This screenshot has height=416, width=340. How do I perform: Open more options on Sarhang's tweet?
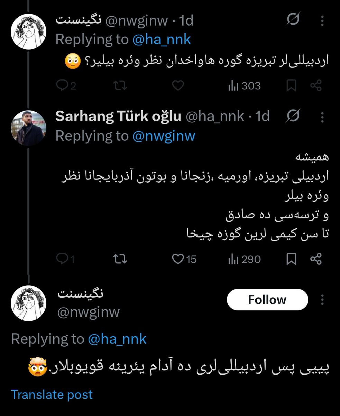click(322, 117)
